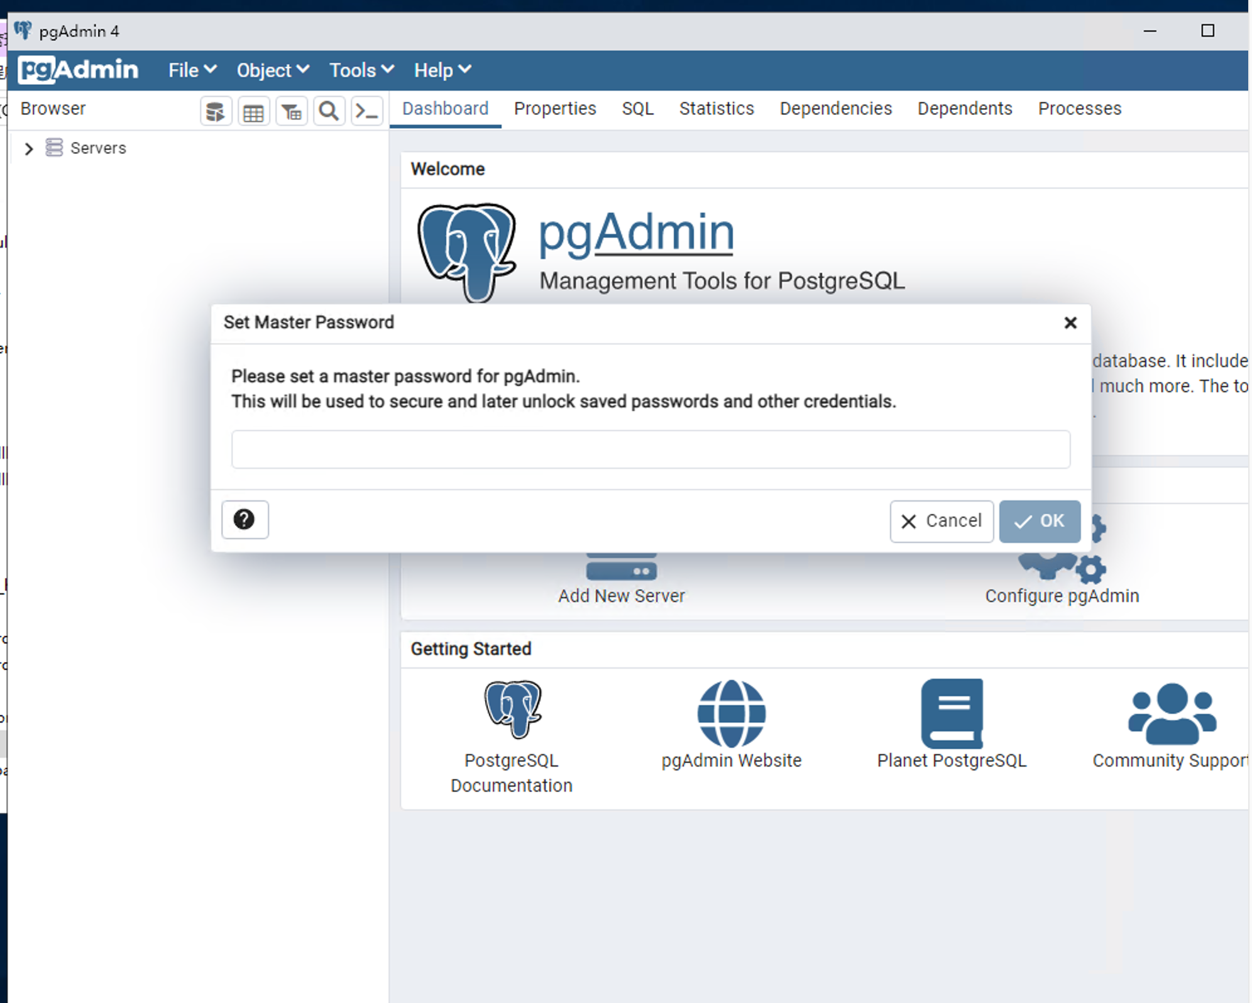
Task: Switch to the Dependencies tab
Action: tap(835, 109)
